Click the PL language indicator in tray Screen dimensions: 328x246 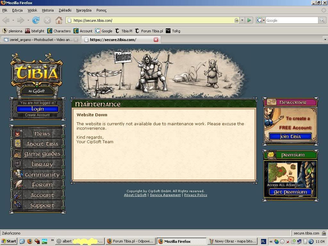(263, 242)
